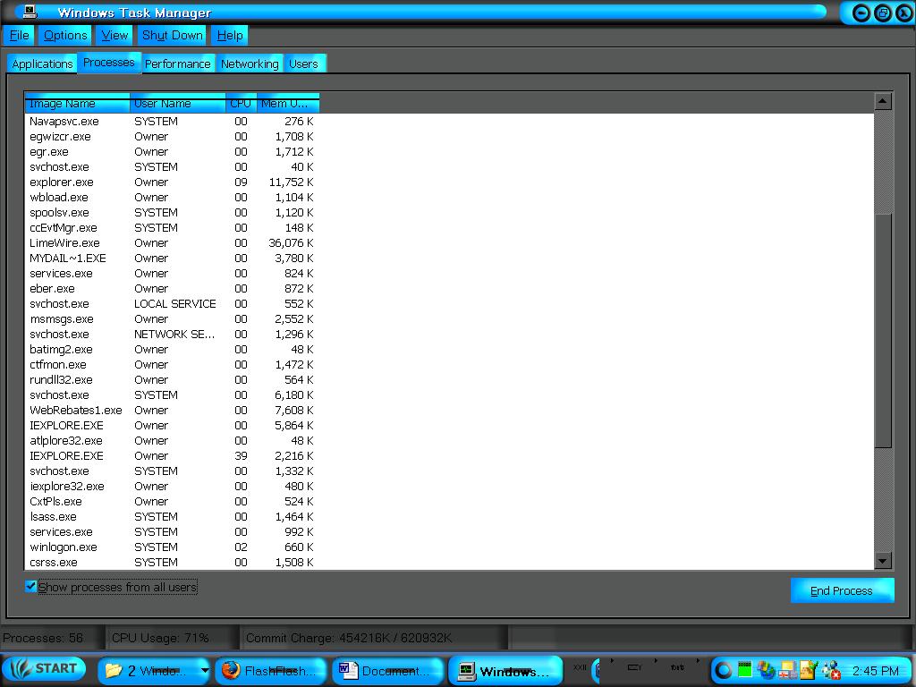Open the View menu
Viewport: 916px width, 687px height.
click(114, 35)
